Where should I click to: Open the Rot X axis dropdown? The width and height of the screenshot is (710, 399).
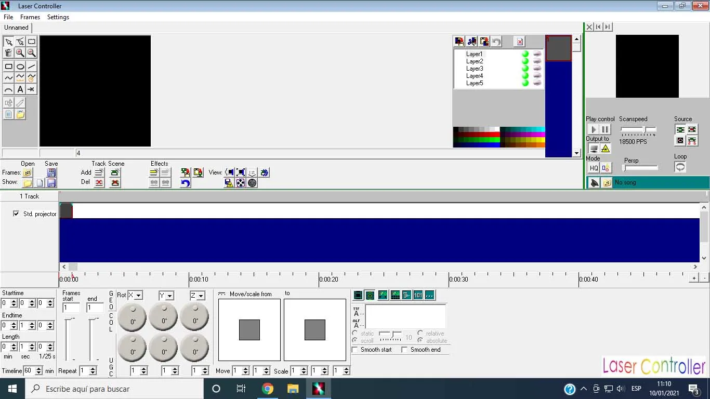pyautogui.click(x=138, y=296)
